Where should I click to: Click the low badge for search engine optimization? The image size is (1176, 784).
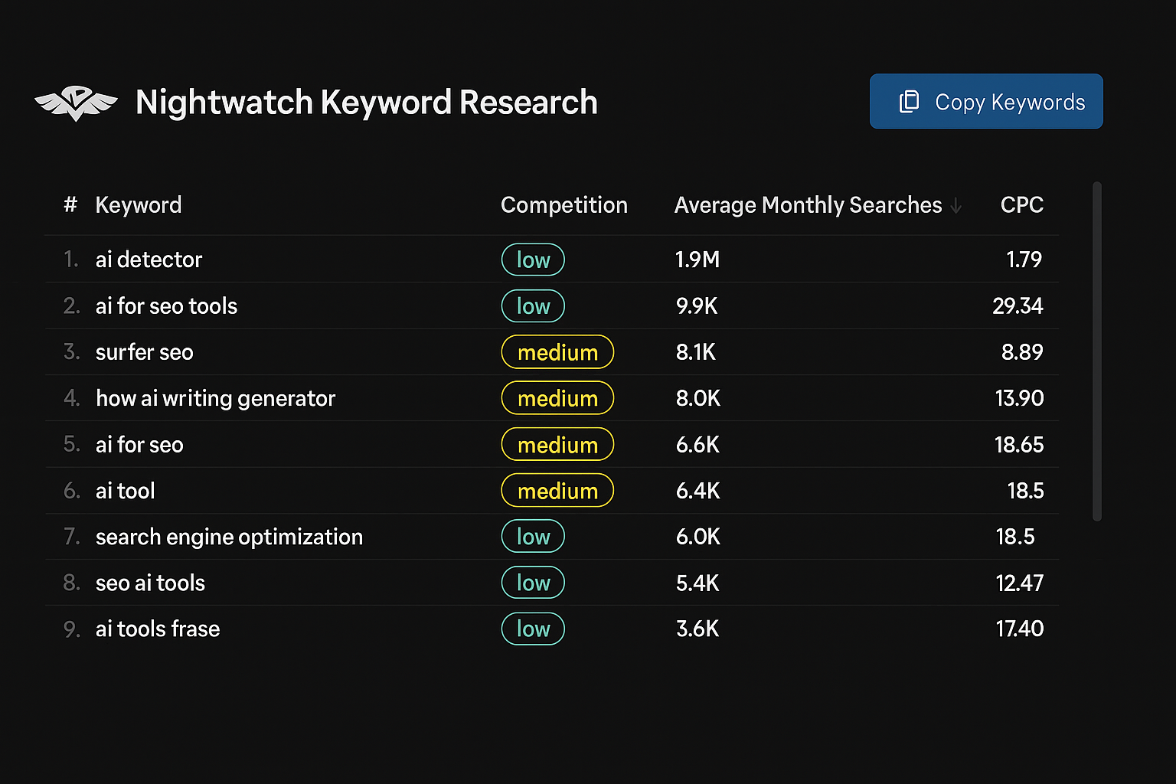tap(533, 537)
